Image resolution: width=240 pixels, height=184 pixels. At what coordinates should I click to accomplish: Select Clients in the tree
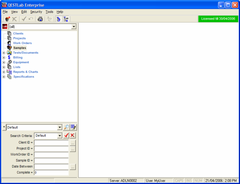[x=18, y=34]
